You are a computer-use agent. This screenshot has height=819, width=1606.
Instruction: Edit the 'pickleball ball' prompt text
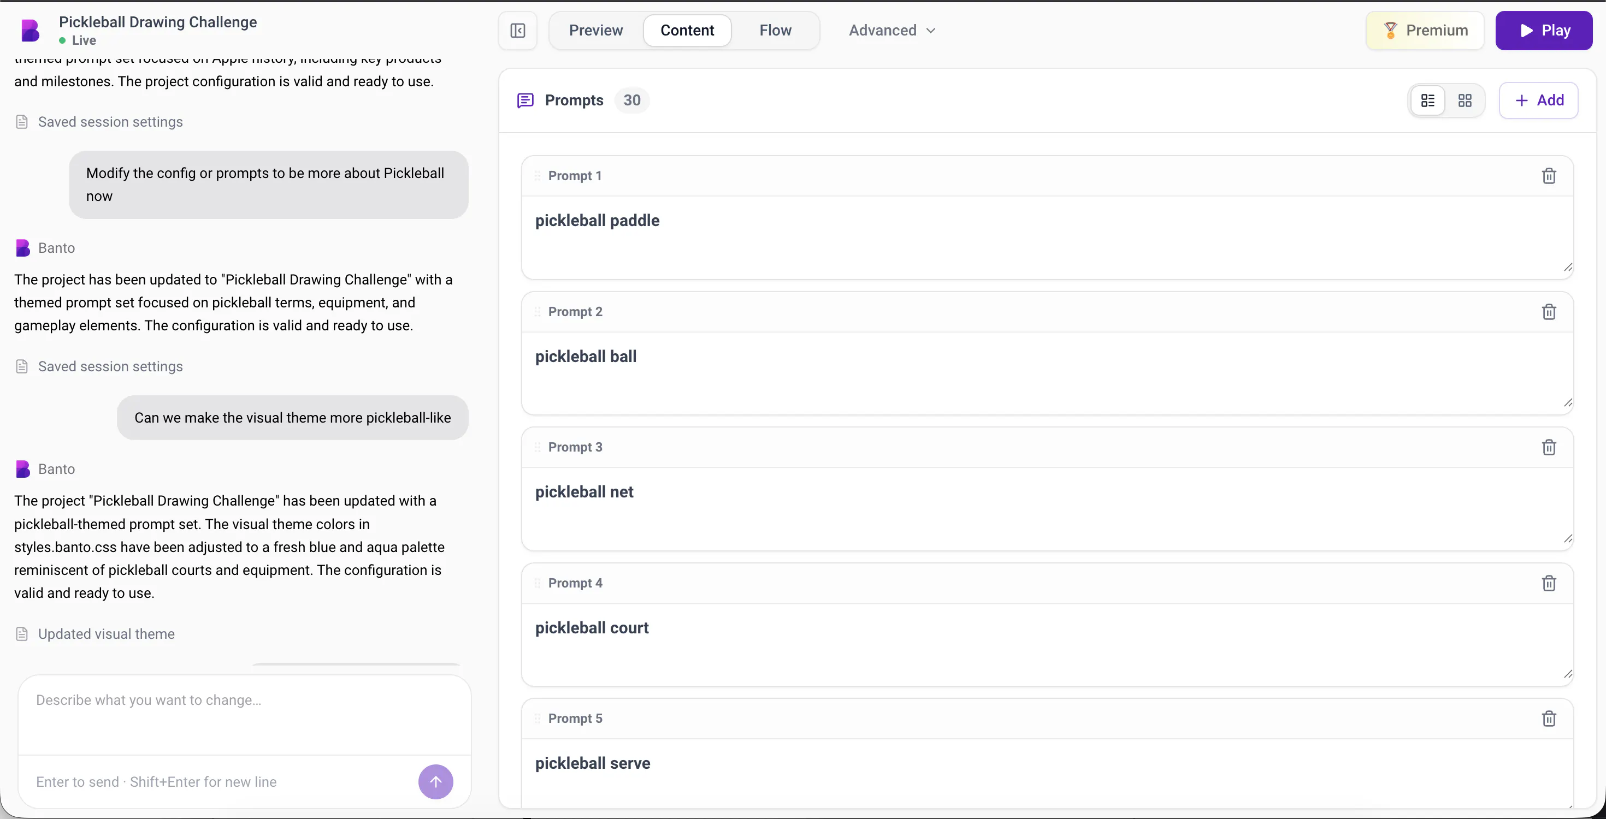(1047, 373)
